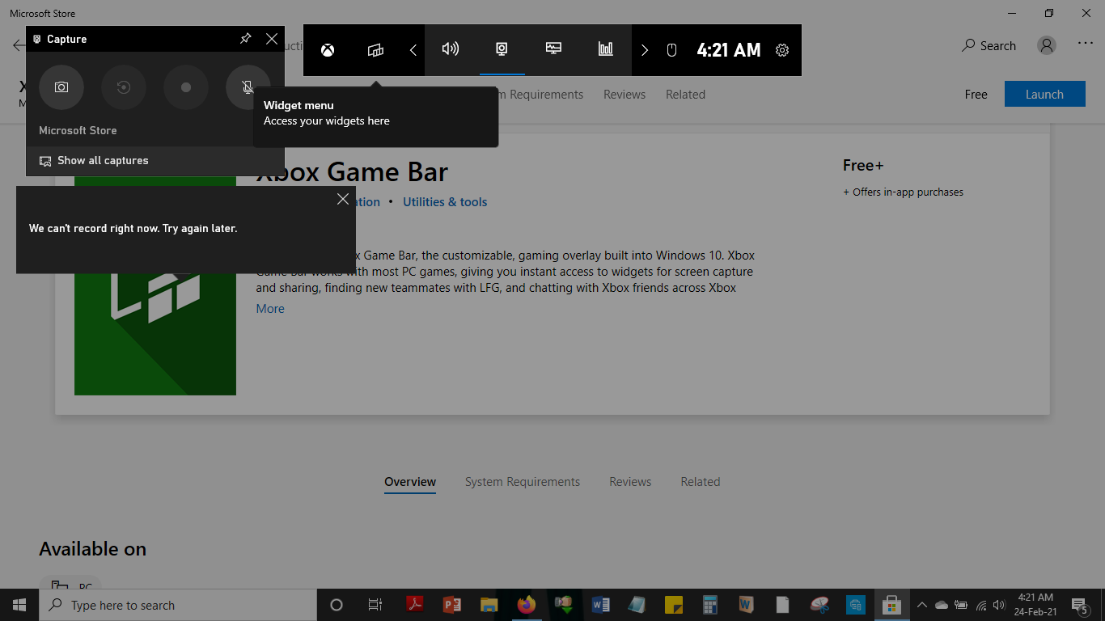Screen dimensions: 1105x621
Task: Open the volume tray icon
Action: (x=999, y=605)
